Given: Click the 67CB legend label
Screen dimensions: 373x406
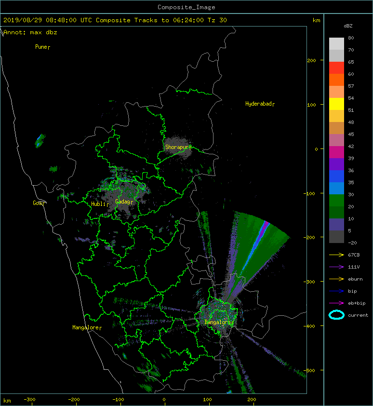Looking at the screenshot, I should 354,255.
